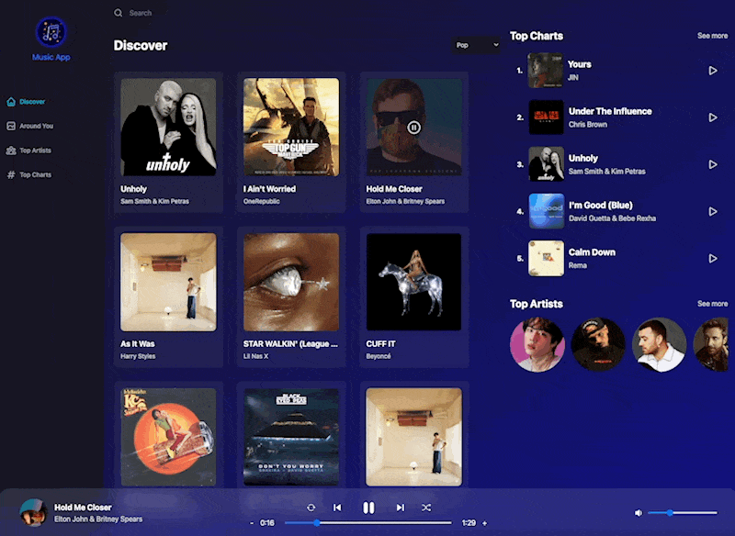Open the Discover sidebar link
This screenshot has height=536, width=735.
pyautogui.click(x=32, y=102)
